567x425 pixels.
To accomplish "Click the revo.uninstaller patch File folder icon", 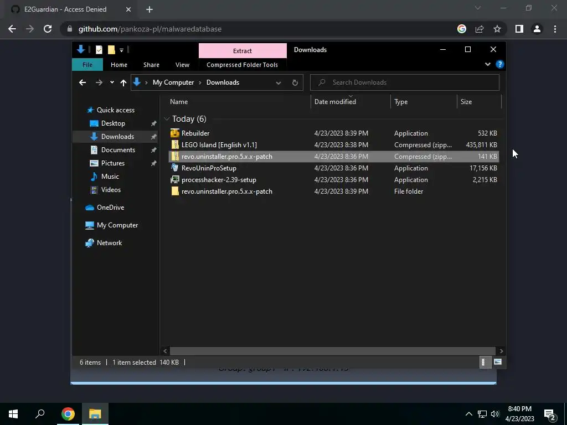I will coord(175,191).
